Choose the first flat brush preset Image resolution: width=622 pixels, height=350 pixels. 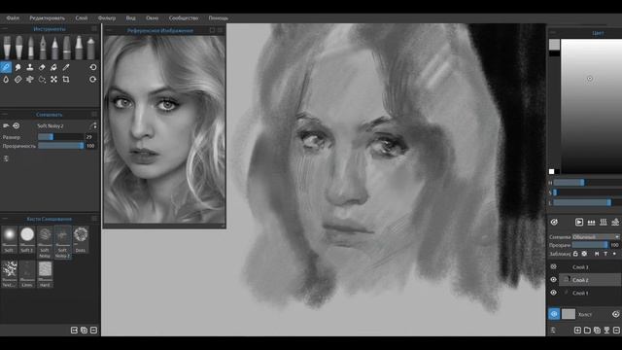point(7,48)
